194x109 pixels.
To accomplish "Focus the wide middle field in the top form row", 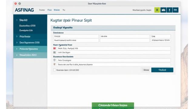I will [x=125, y=36].
